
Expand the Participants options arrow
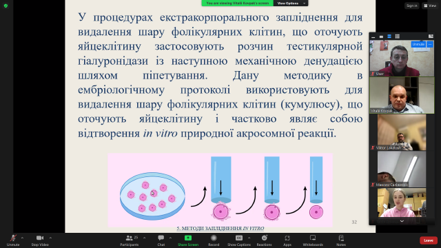pyautogui.click(x=144, y=238)
